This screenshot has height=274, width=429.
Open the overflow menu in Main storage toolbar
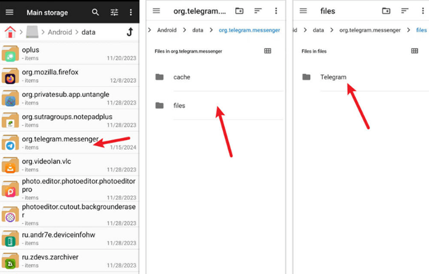[x=131, y=12]
